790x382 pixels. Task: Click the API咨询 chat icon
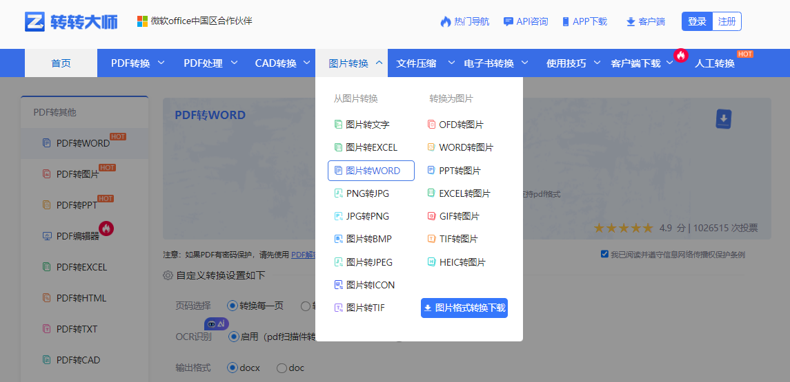click(x=508, y=21)
